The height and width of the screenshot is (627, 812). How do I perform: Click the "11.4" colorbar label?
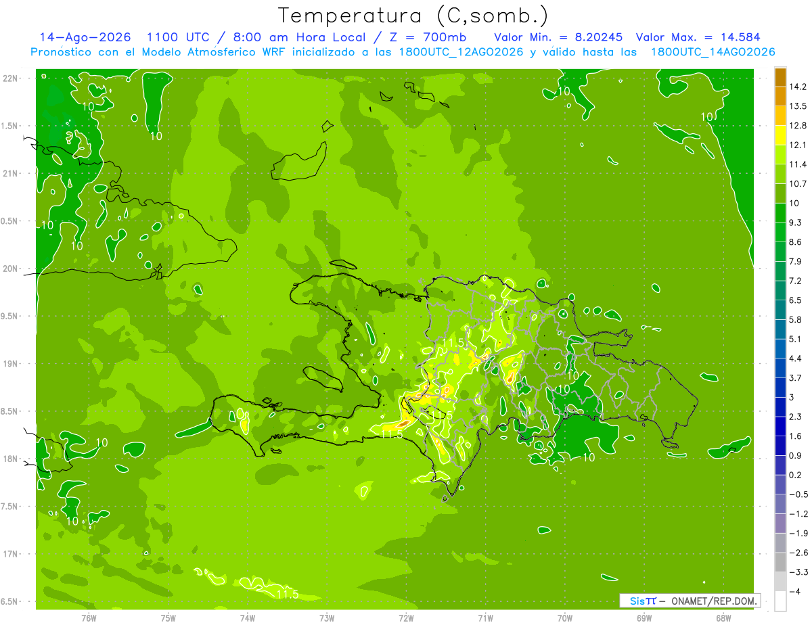pyautogui.click(x=798, y=164)
